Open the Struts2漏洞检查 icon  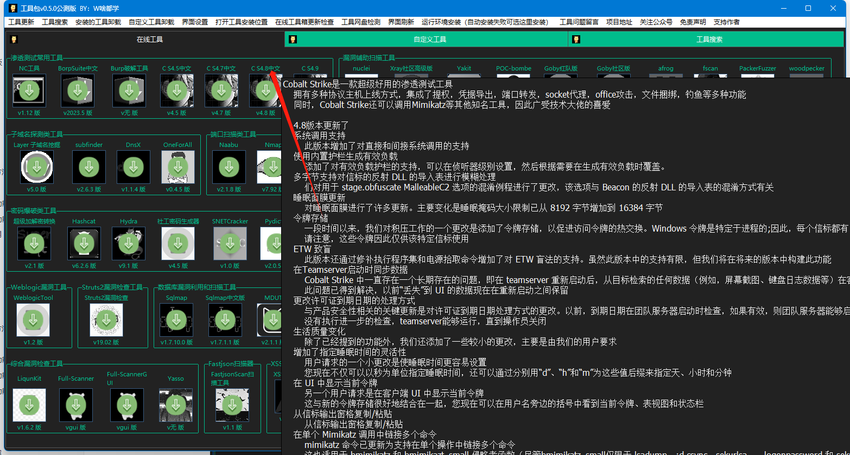click(106, 320)
